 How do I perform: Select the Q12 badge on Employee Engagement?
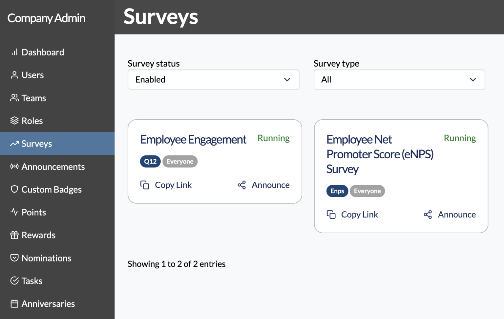[150, 161]
